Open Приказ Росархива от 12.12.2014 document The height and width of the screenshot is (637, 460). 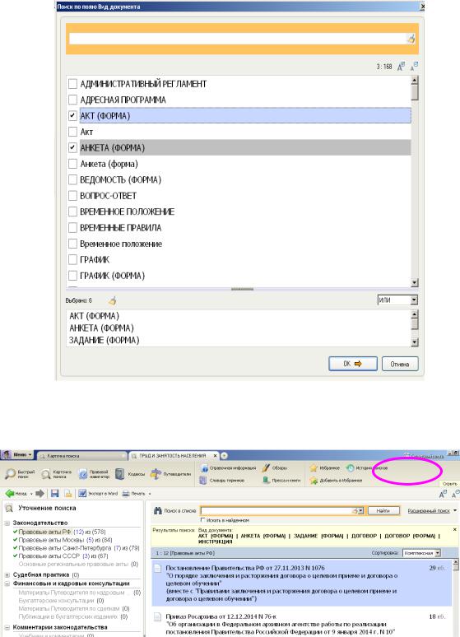(221, 616)
